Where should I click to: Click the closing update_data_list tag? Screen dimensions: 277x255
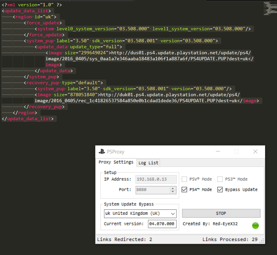pos(28,119)
